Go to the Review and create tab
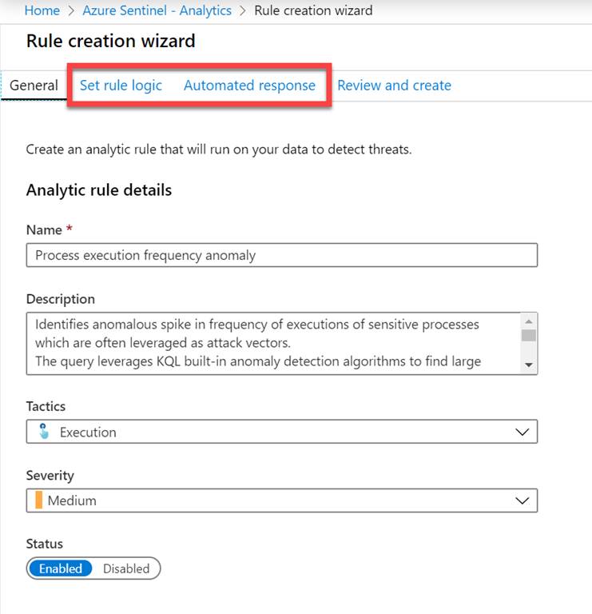This screenshot has height=614, width=592. coord(394,86)
